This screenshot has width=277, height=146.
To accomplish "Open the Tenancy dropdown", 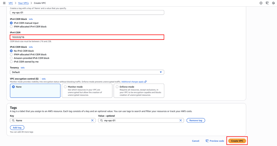I will [x=87, y=72].
